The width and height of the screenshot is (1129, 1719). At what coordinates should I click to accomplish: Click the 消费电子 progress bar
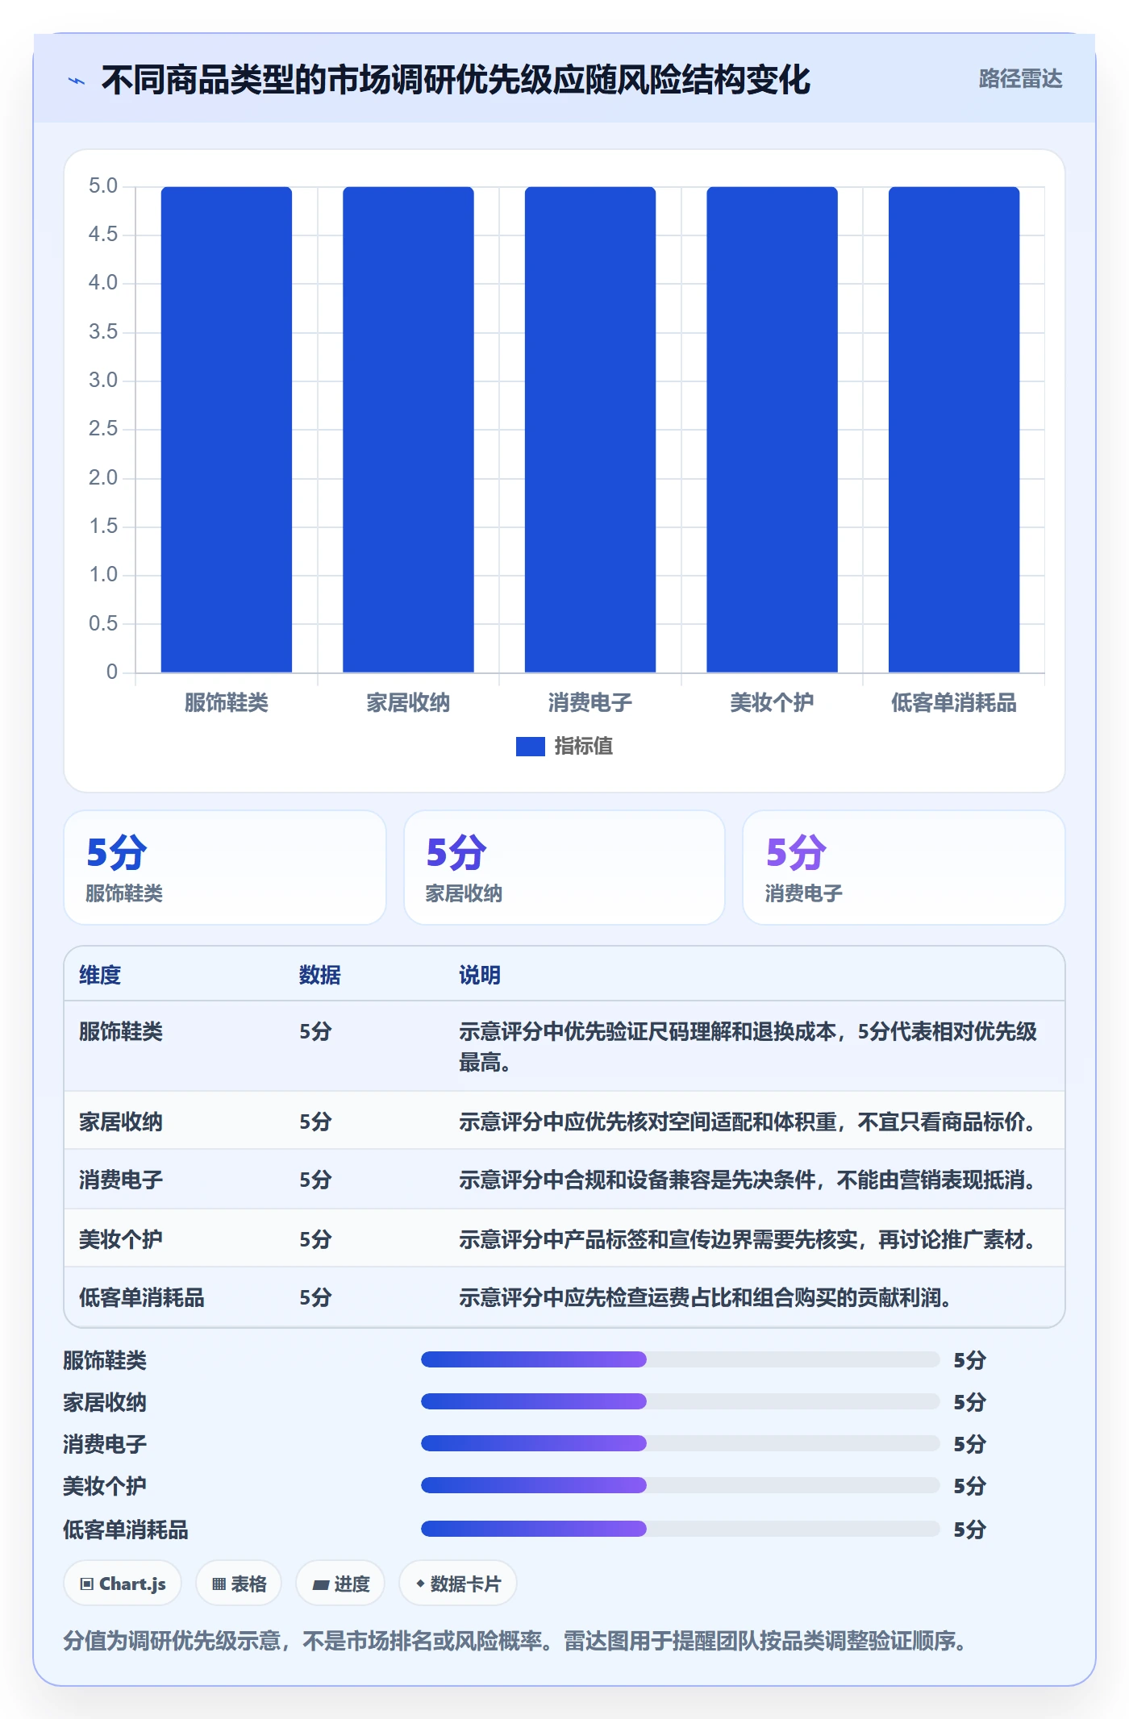680,1443
